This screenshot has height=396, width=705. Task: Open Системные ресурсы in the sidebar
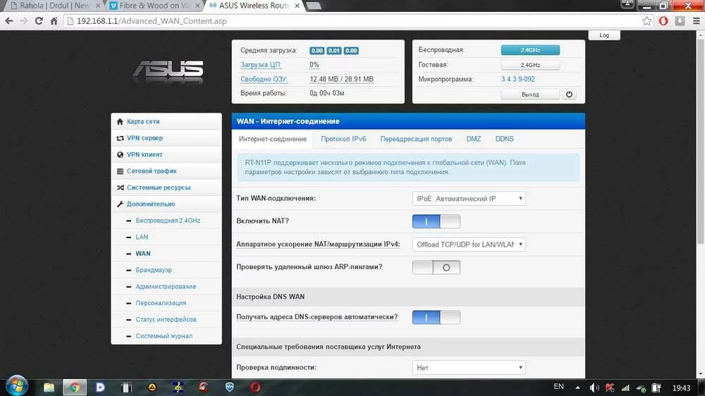tap(166, 187)
